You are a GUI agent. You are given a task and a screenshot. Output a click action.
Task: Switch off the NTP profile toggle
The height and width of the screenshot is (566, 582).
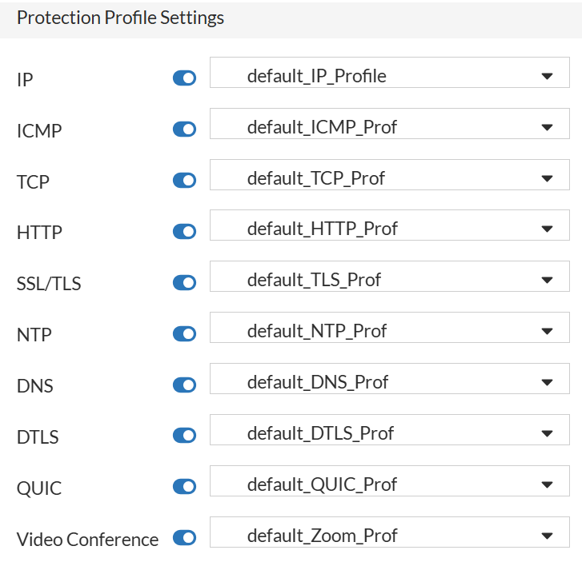click(184, 334)
